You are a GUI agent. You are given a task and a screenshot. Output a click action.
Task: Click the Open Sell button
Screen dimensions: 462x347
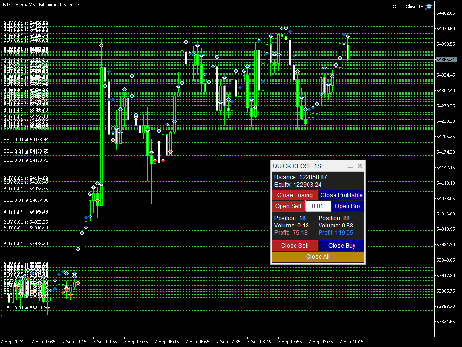(288, 206)
